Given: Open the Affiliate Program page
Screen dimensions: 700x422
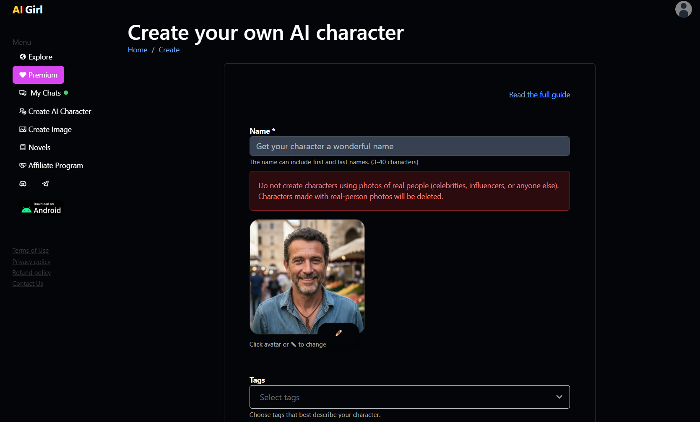Looking at the screenshot, I should 51,166.
